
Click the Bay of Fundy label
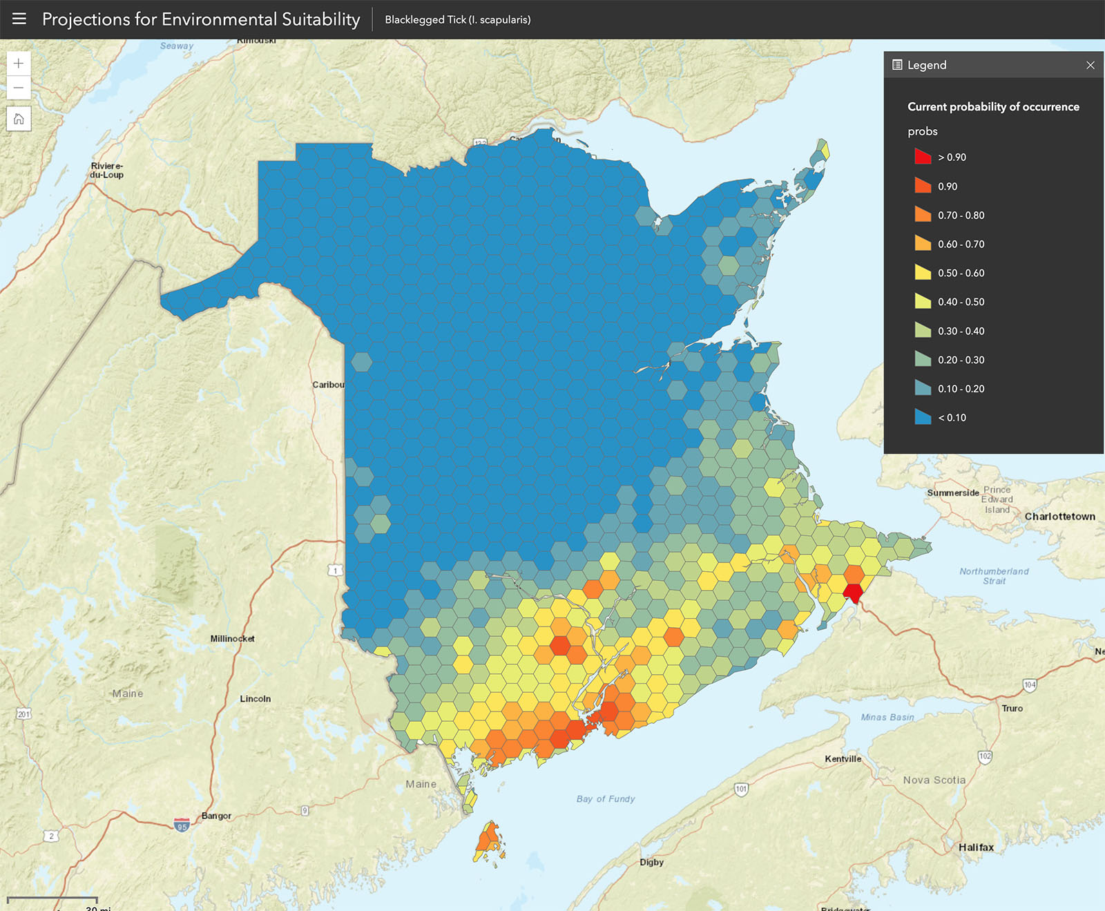point(605,798)
